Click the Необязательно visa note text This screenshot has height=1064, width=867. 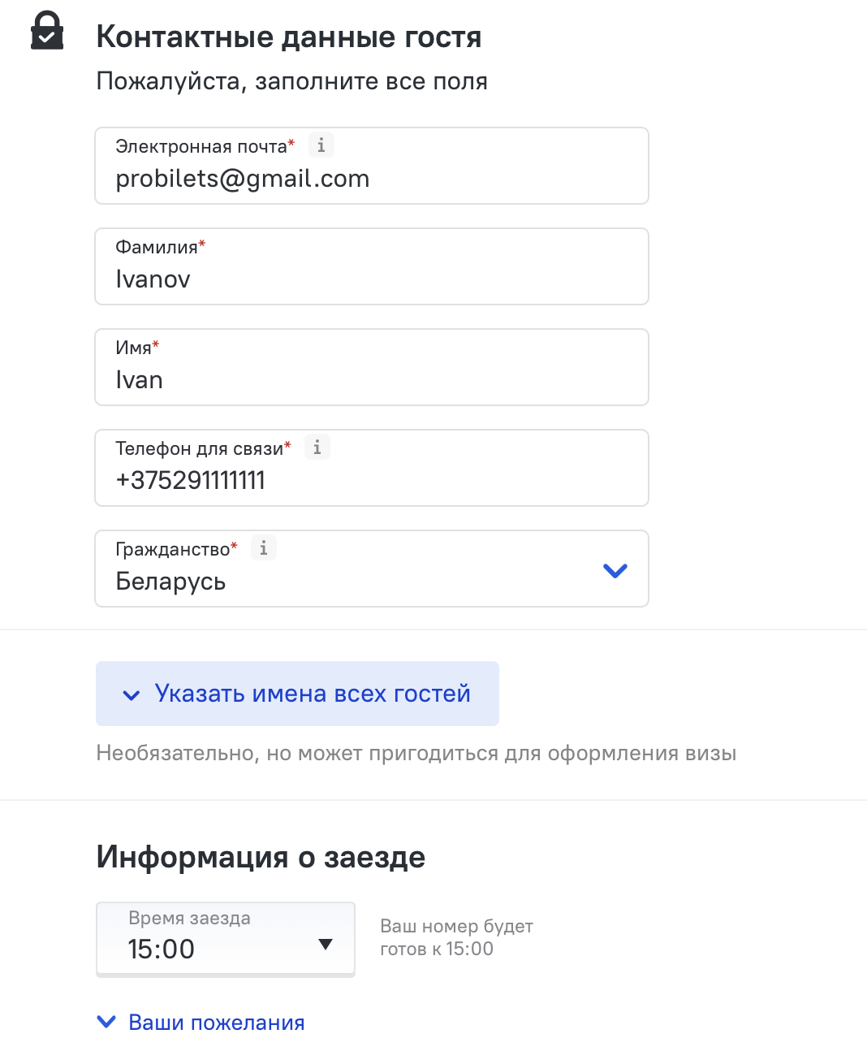pyautogui.click(x=416, y=753)
